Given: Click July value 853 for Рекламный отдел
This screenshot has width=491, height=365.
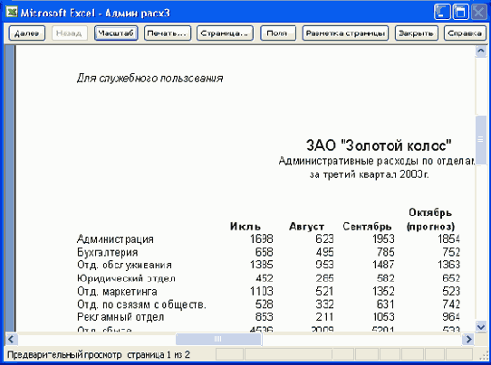Looking at the screenshot, I should click(264, 317).
